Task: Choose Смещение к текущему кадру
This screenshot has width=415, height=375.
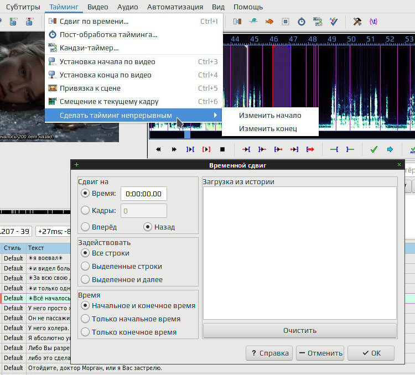Action: (x=134, y=102)
